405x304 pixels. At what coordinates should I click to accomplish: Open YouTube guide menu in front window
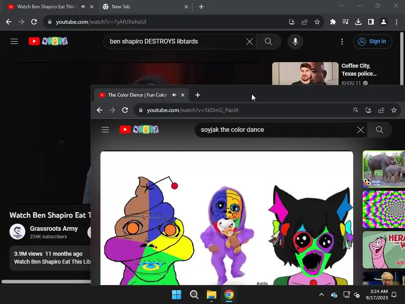(x=105, y=129)
